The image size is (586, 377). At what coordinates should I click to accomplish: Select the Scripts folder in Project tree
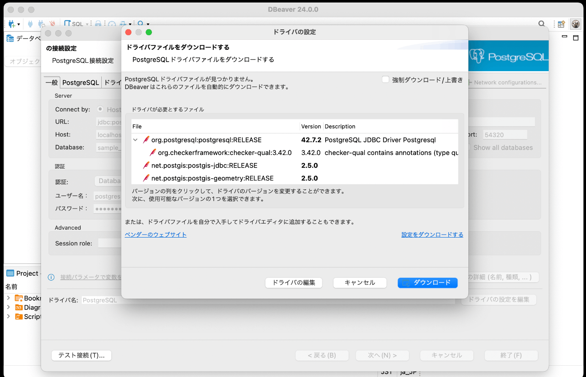tap(28, 317)
